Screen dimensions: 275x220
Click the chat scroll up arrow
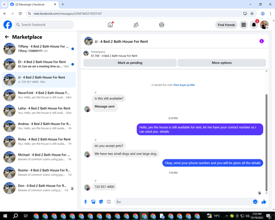pyautogui.click(x=266, y=71)
